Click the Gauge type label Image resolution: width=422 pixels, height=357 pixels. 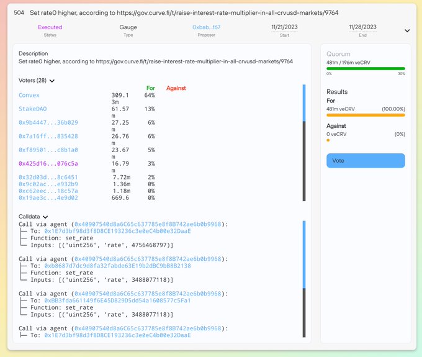pos(128,27)
